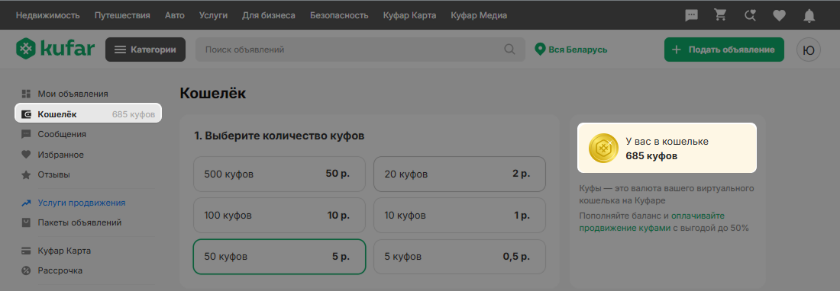
Task: Open Мои объявления in sidebar
Action: point(73,94)
